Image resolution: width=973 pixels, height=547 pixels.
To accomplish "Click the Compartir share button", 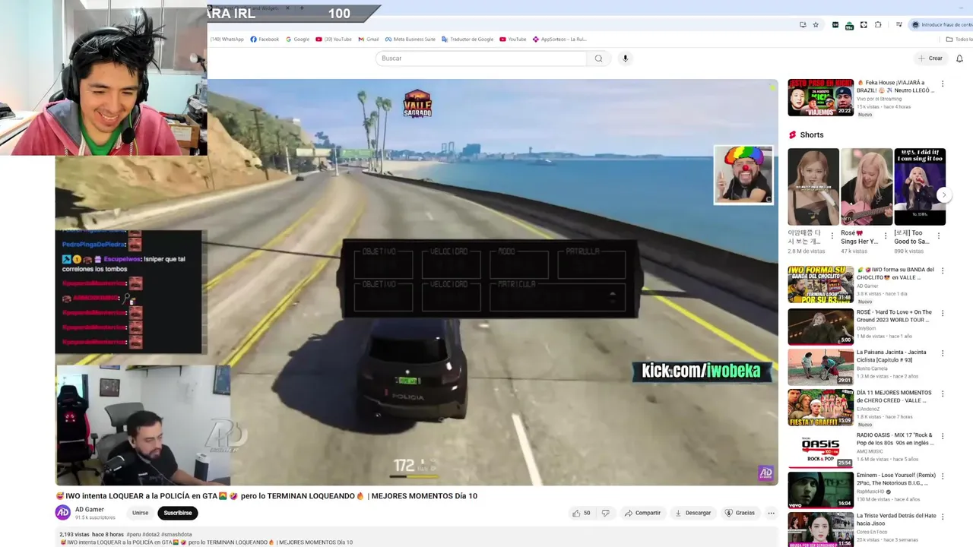I will (x=643, y=513).
